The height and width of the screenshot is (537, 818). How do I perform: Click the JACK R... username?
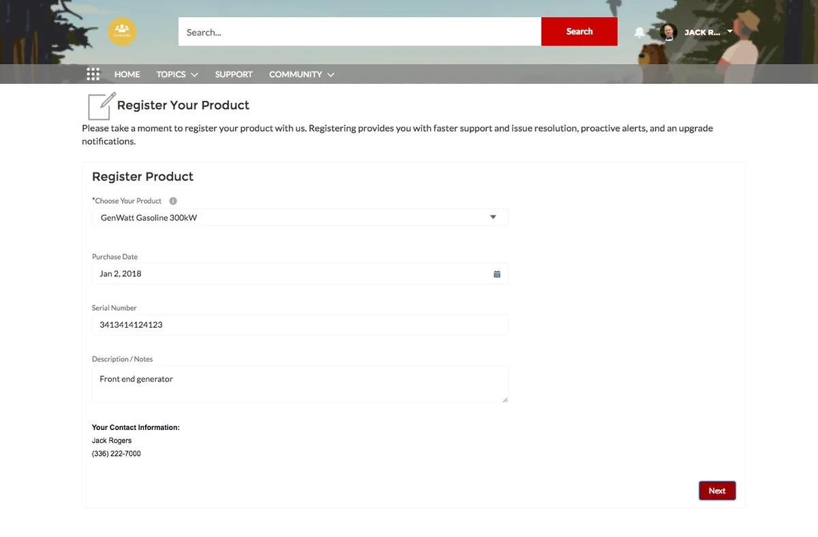pos(702,32)
